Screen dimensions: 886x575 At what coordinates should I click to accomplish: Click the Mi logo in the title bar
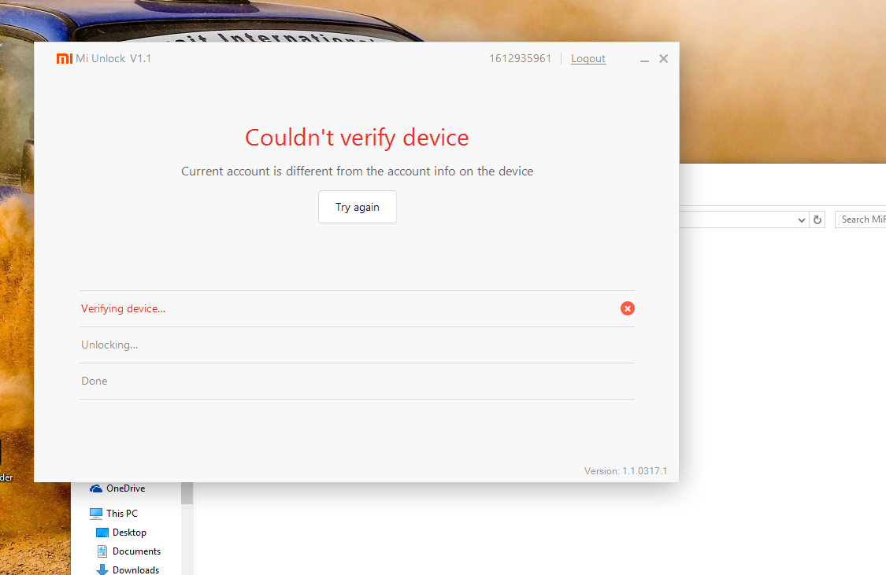(64, 59)
